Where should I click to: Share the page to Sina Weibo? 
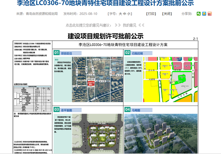pyautogui.click(x=210, y=14)
